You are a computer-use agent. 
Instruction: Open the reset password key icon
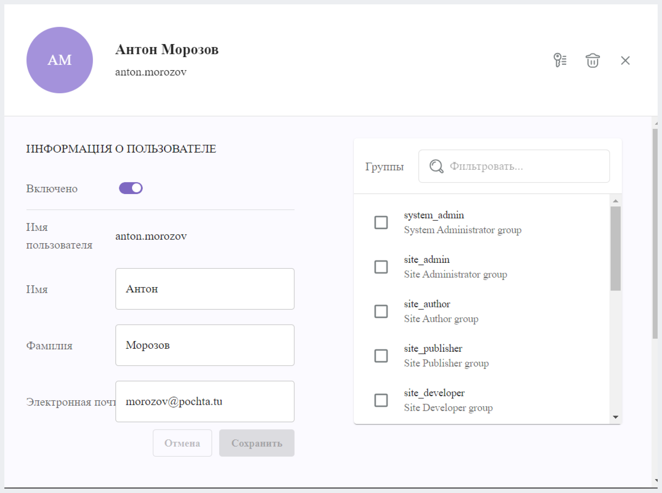point(560,60)
